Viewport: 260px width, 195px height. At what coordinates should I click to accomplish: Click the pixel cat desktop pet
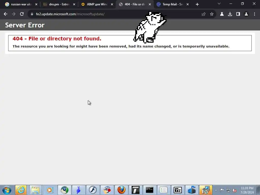point(150,27)
